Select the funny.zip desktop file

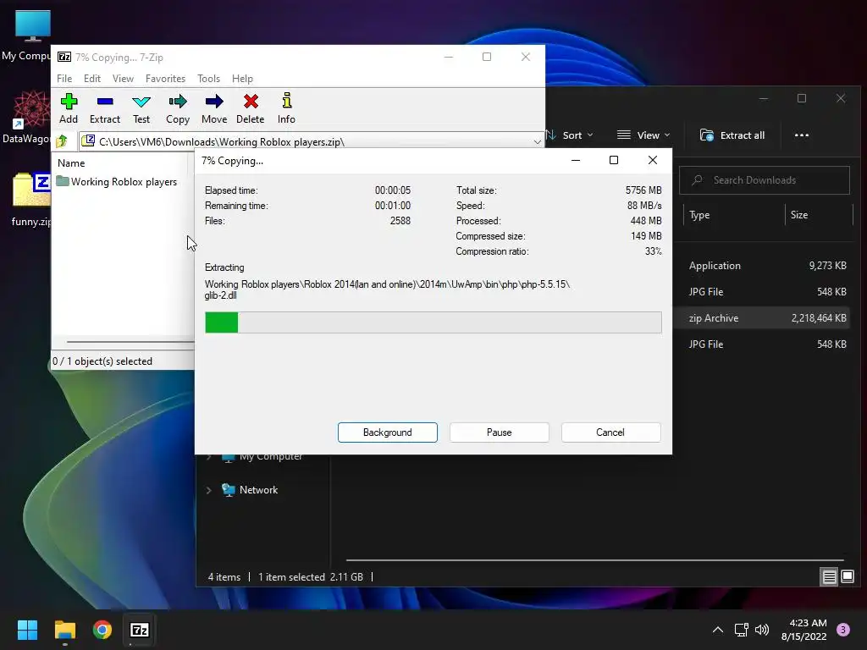click(30, 200)
